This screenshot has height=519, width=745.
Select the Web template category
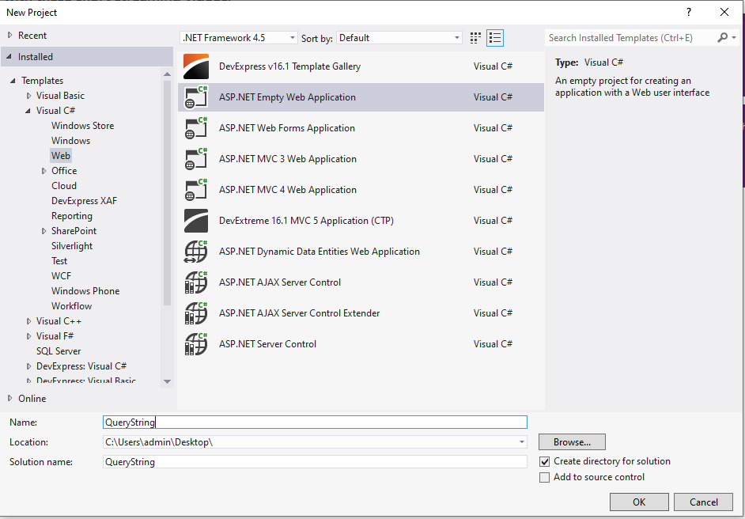(x=61, y=156)
